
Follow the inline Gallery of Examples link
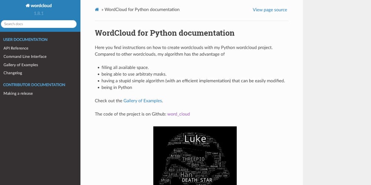point(142,101)
